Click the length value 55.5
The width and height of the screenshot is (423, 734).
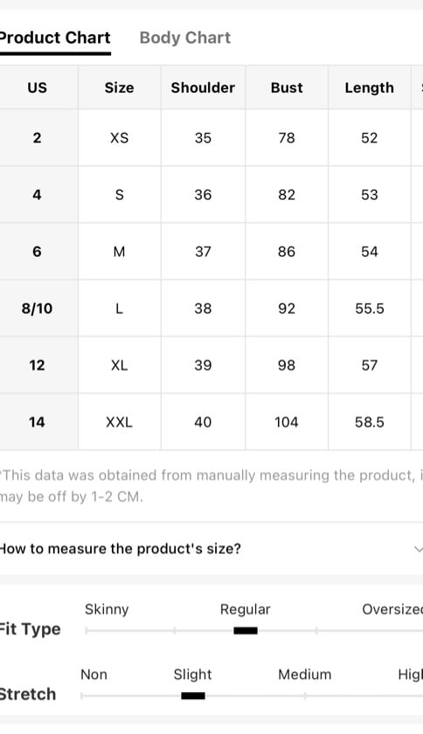click(370, 308)
